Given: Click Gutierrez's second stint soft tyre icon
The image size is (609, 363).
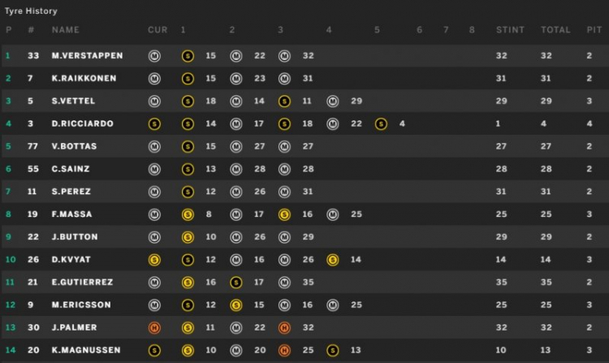Looking at the screenshot, I should coord(236,283).
